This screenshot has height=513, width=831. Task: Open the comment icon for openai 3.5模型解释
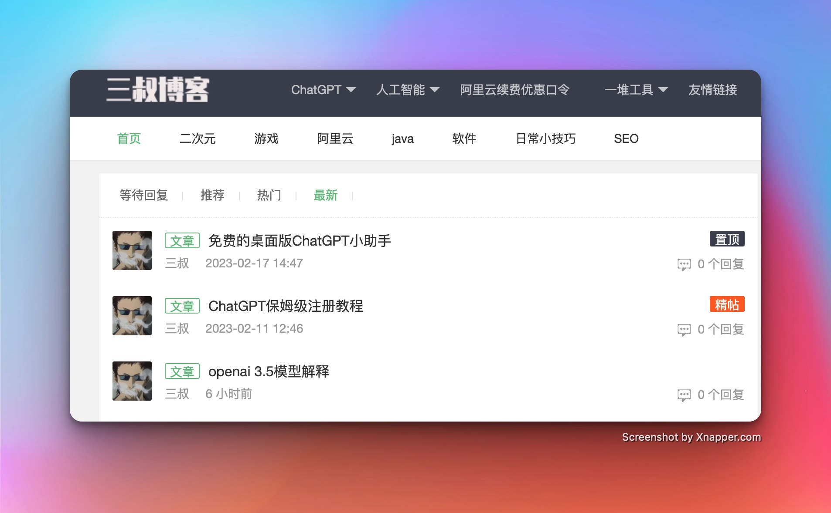coord(684,395)
